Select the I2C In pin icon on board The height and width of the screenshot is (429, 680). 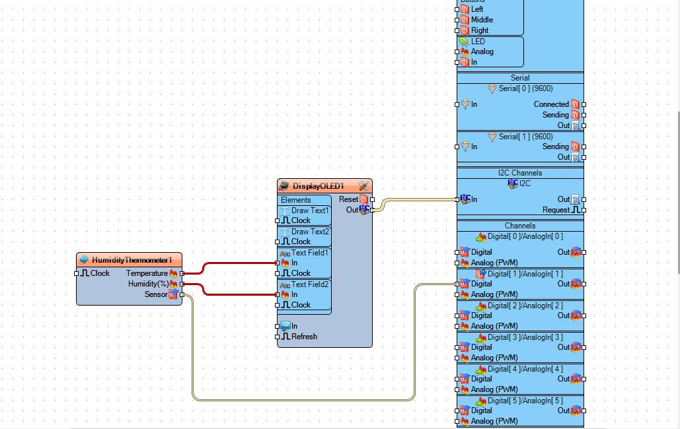pos(465,199)
